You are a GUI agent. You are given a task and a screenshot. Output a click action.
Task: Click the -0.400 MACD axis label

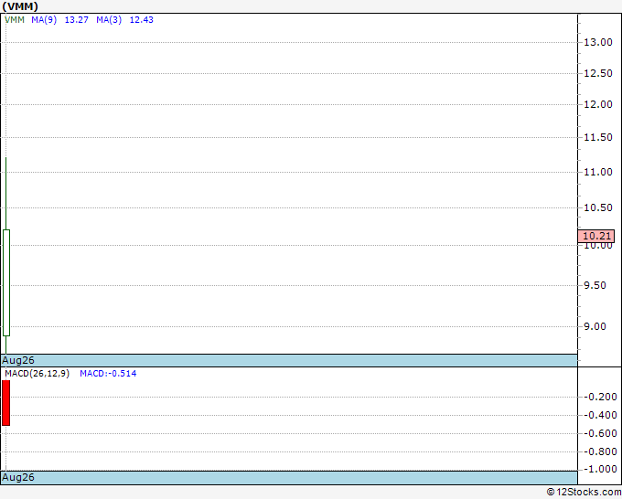click(x=601, y=415)
